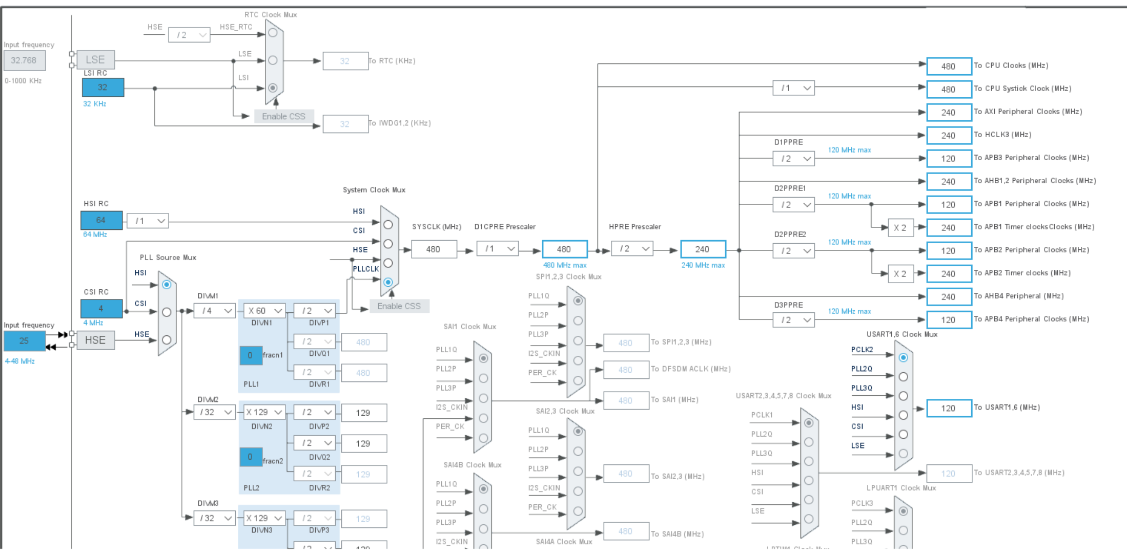
Task: Click the SYSCLK 480 MHz value box
Action: coord(434,249)
